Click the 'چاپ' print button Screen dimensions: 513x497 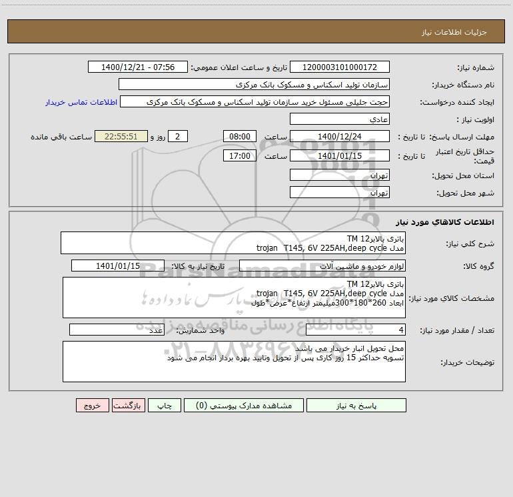[x=165, y=406]
